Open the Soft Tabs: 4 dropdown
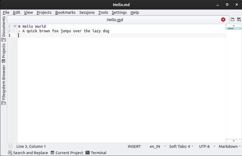The width and height of the screenshot is (242, 156). pyautogui.click(x=181, y=147)
